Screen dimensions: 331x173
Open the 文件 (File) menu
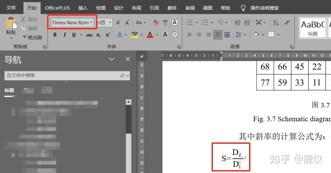coord(11,8)
